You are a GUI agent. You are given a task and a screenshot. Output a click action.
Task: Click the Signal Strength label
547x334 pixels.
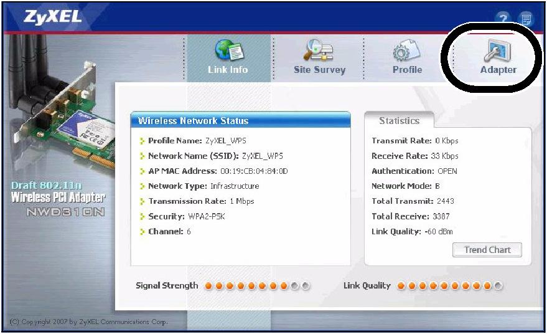167,286
